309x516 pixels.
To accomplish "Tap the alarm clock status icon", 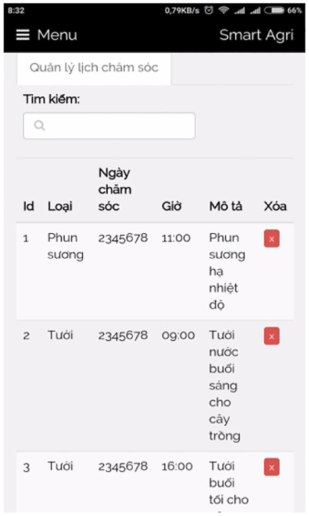I will [x=208, y=11].
